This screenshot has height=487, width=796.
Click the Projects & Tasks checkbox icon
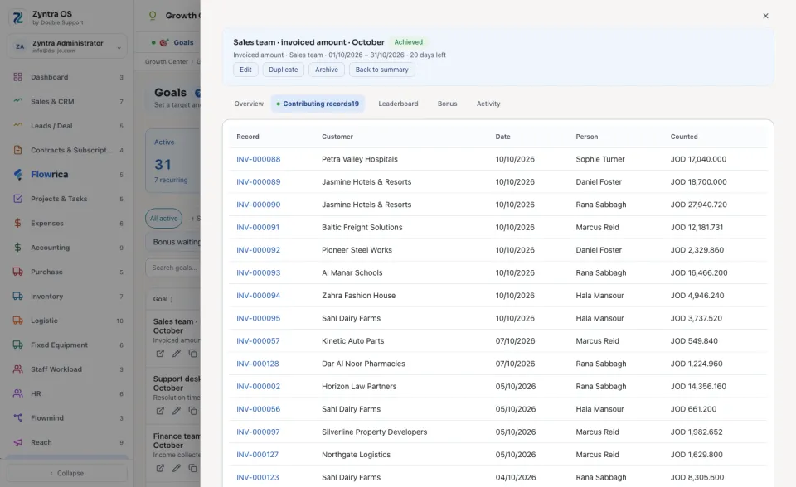point(17,199)
